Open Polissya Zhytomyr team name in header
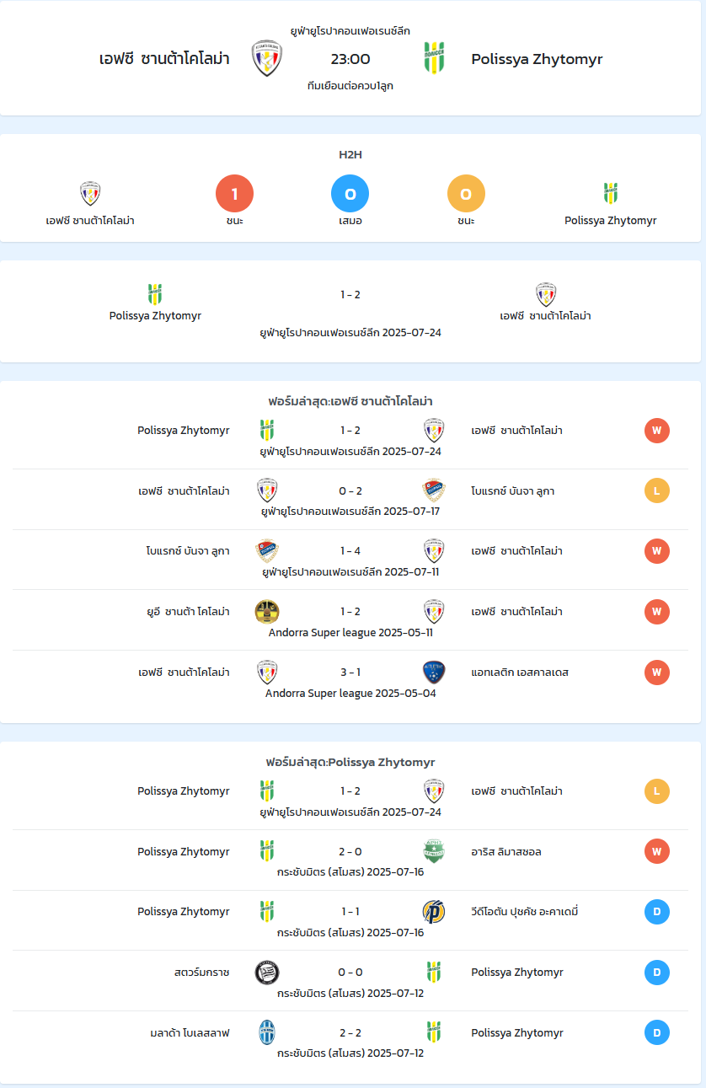 point(537,59)
